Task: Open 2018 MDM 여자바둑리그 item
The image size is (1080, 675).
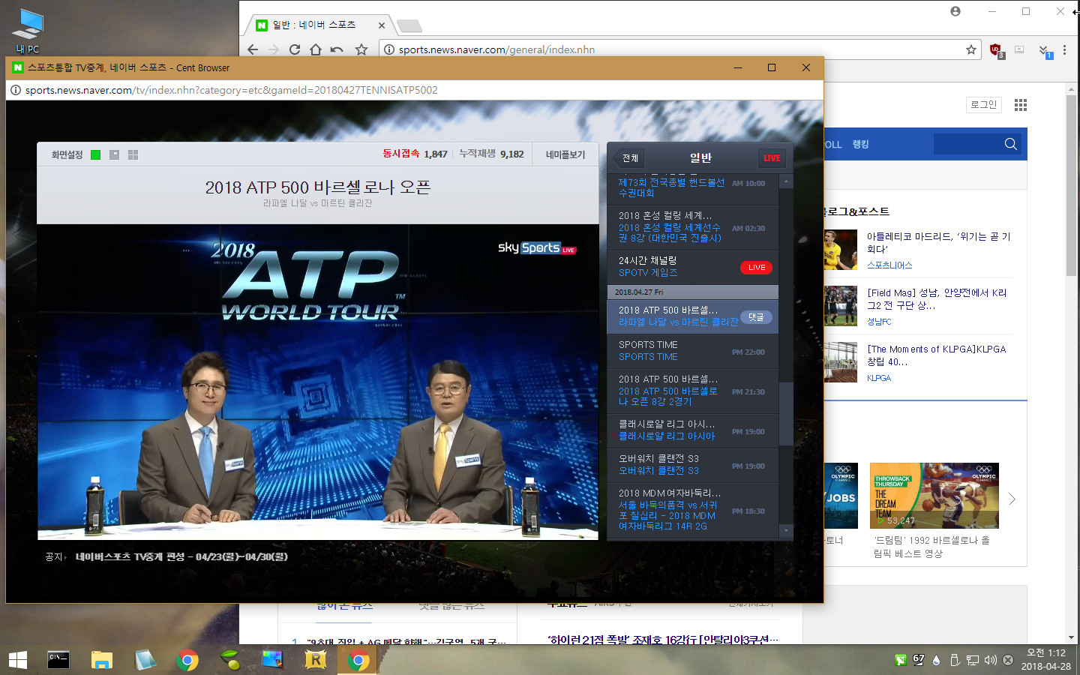Action: [692, 510]
